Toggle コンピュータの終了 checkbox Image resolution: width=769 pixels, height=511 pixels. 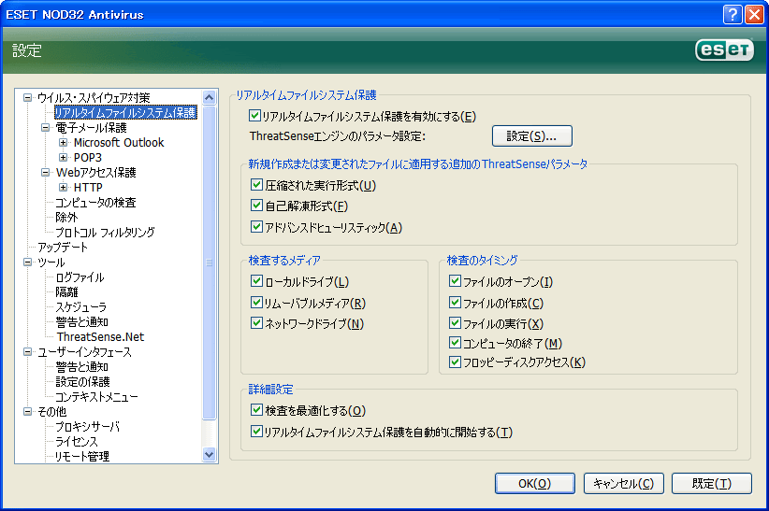pos(455,343)
